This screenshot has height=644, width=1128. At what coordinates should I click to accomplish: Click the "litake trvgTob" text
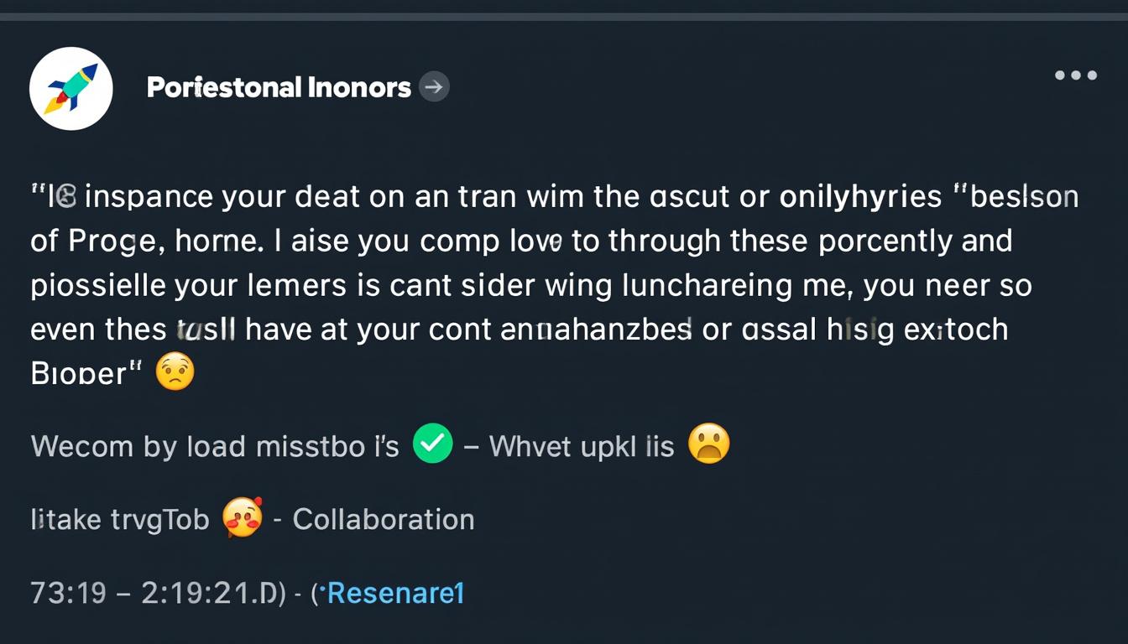click(x=120, y=520)
